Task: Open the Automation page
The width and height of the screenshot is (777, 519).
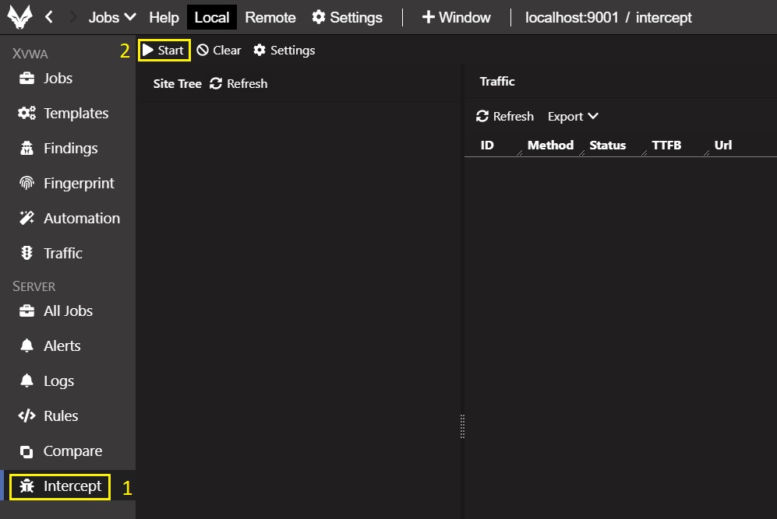Action: pos(81,219)
